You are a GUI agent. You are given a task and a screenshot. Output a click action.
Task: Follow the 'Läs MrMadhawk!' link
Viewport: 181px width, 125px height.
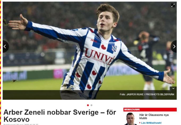pyautogui.click(x=151, y=123)
